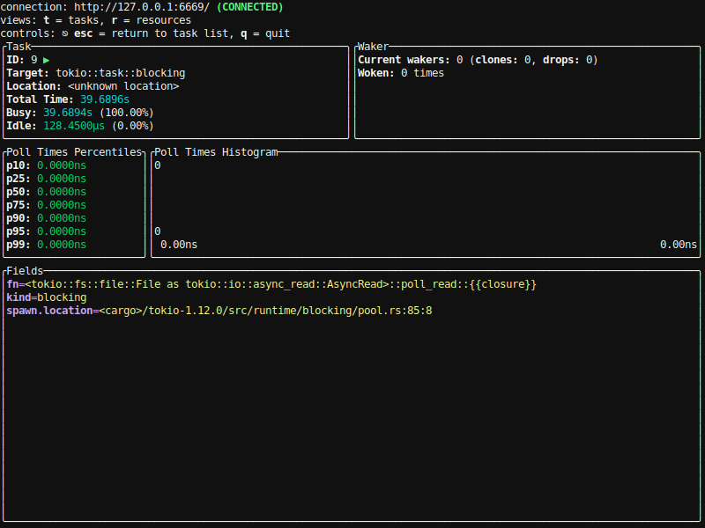This screenshot has width=705, height=528.
Task: Click the 'quit' control hint
Action: (x=265, y=33)
